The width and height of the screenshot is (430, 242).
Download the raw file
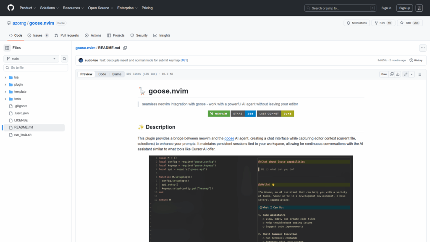coord(398,74)
